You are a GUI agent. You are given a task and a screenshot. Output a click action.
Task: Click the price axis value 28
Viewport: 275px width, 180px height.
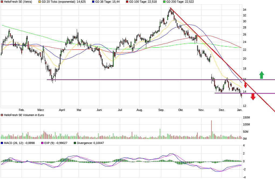coord(245,27)
